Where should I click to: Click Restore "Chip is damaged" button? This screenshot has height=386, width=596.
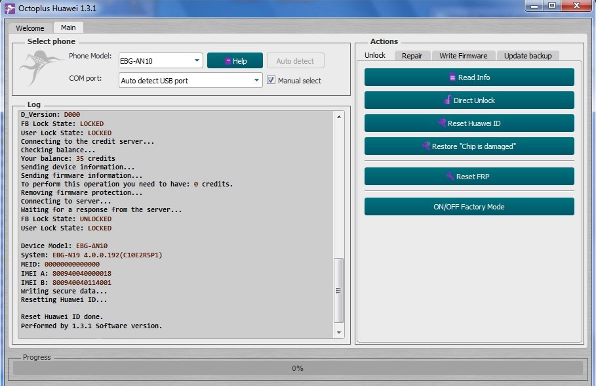(x=469, y=146)
